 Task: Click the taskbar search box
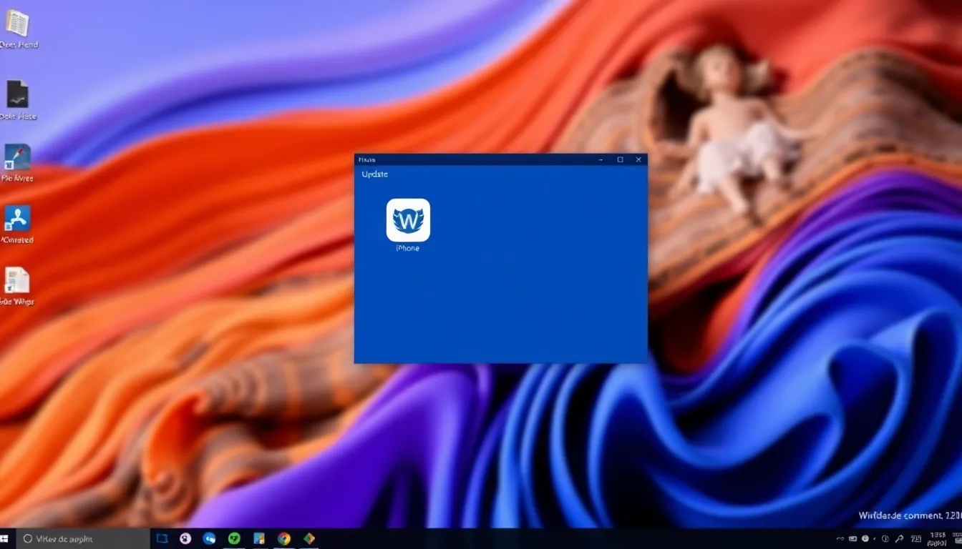tap(82, 538)
